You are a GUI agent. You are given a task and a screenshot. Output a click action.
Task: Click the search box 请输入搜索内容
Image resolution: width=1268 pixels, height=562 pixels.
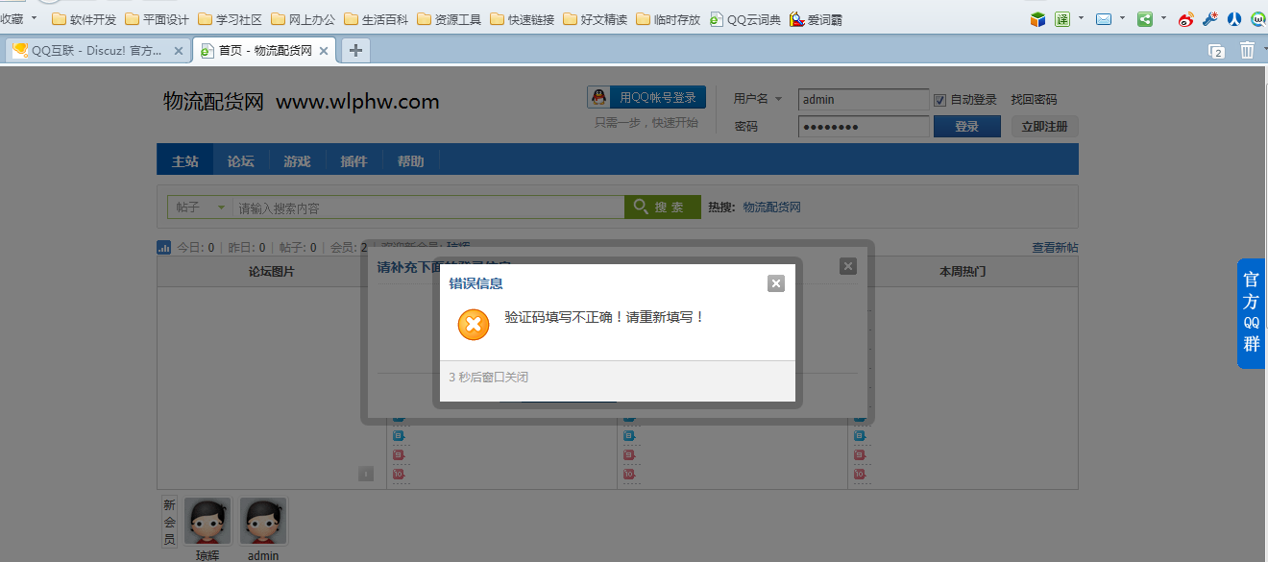[428, 208]
